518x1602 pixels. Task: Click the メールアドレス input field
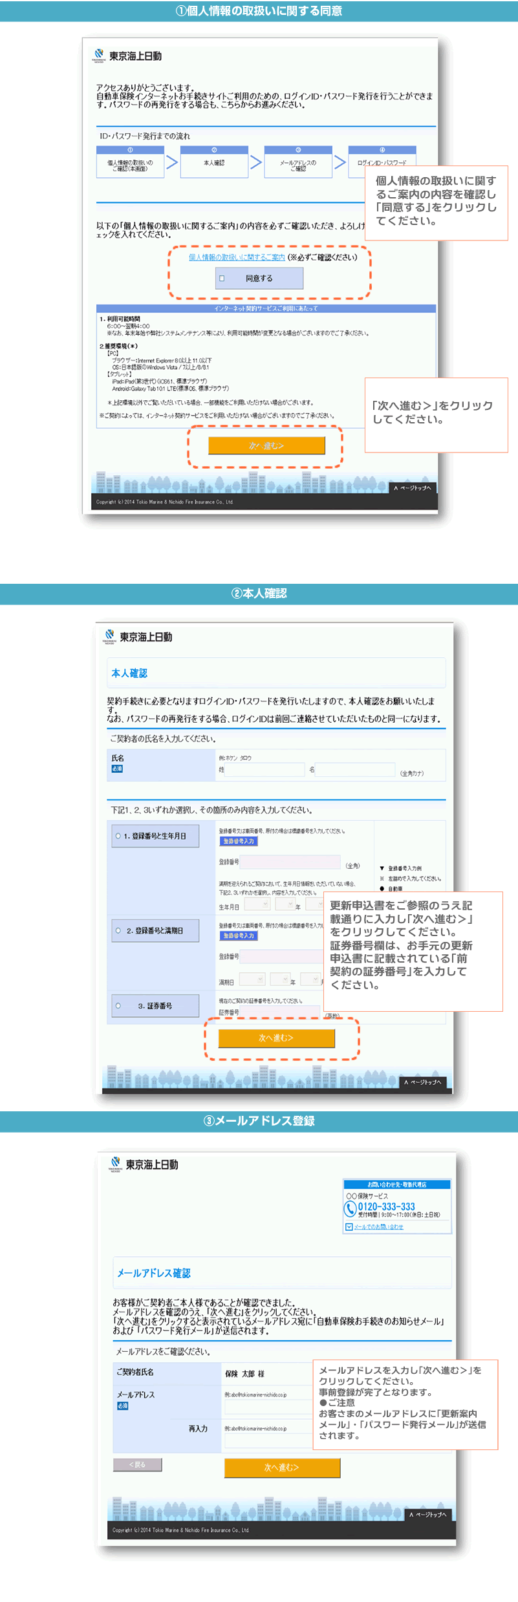point(268,1407)
